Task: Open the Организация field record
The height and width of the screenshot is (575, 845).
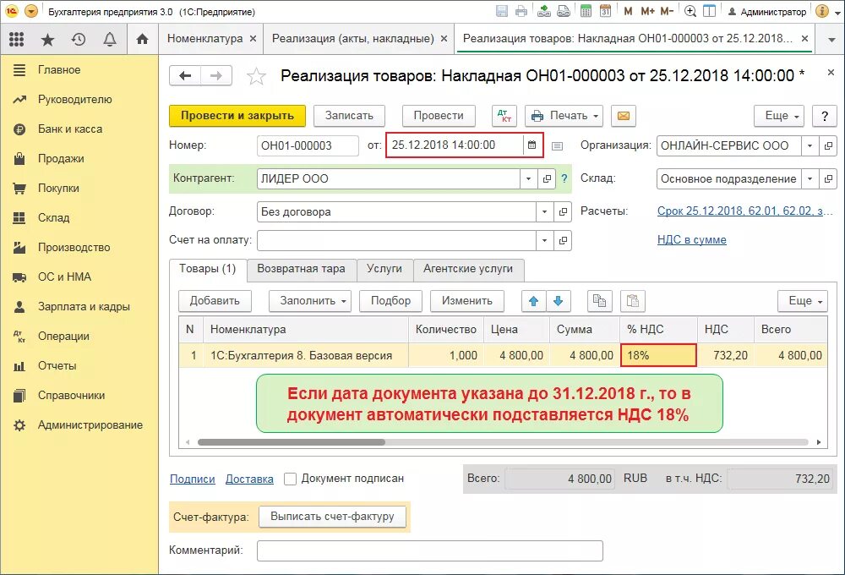Action: pos(828,145)
